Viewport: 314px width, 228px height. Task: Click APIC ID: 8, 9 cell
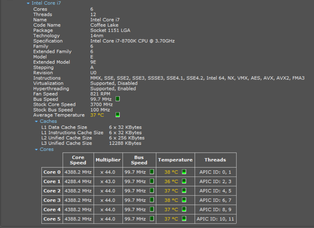tap(215, 210)
